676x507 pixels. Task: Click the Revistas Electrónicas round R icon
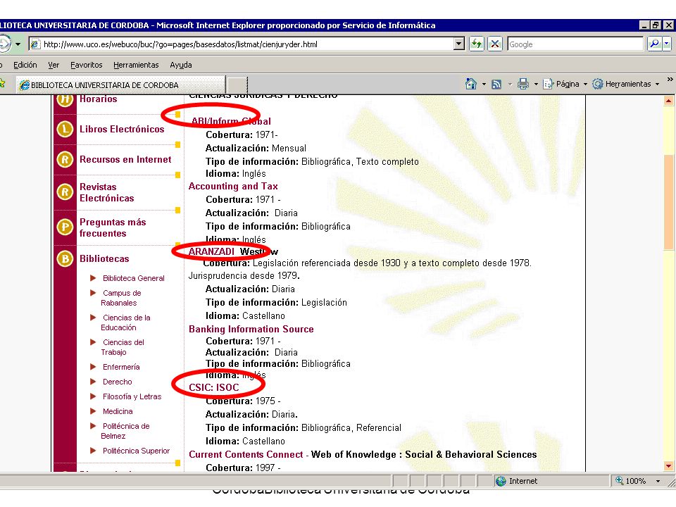pyautogui.click(x=65, y=192)
